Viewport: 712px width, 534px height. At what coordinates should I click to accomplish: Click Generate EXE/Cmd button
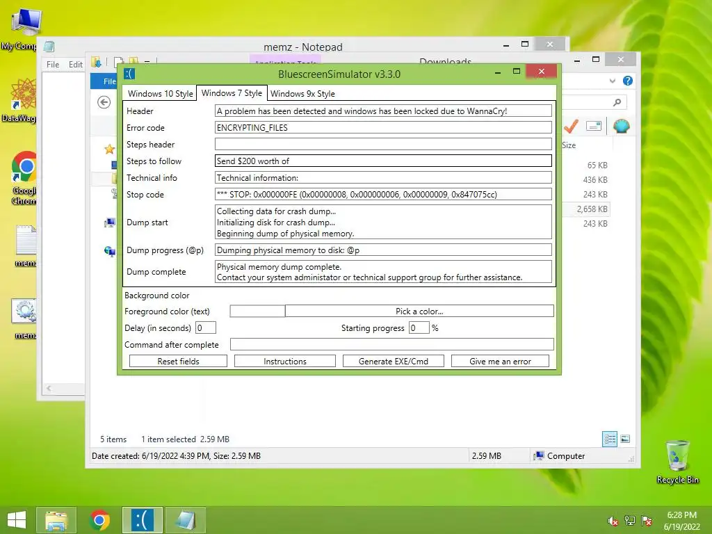[394, 361]
